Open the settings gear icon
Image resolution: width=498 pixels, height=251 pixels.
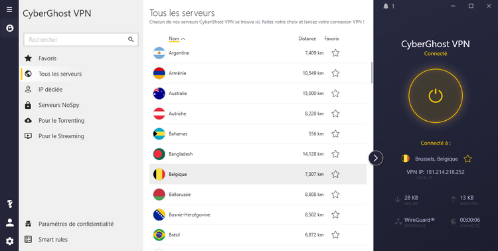tap(9, 242)
